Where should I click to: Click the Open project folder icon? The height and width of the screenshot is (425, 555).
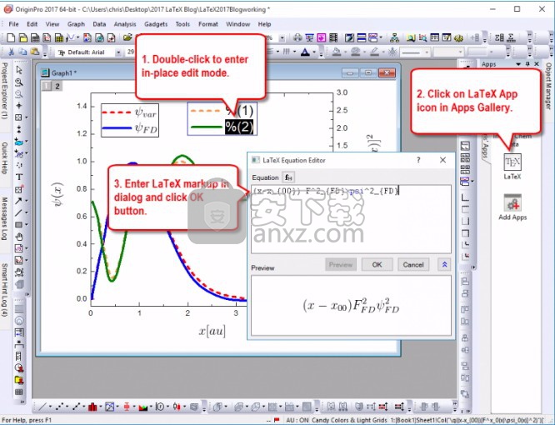coord(127,37)
